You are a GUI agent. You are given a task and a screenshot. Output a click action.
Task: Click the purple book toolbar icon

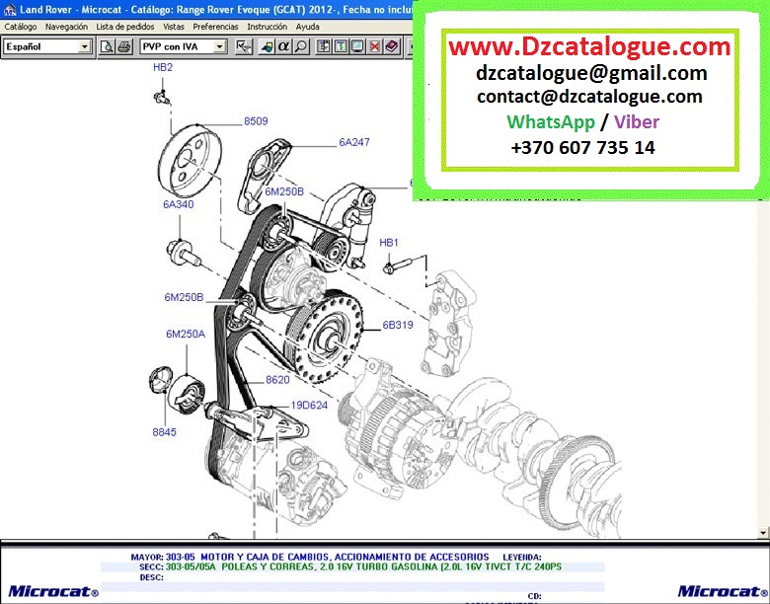[392, 46]
